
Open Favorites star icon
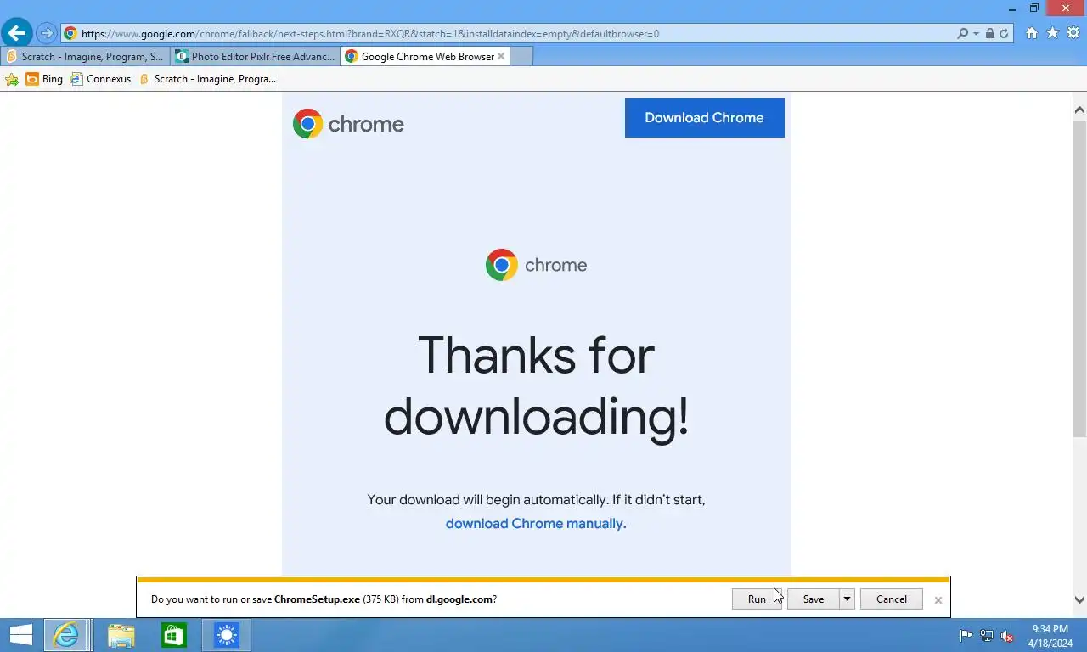click(1053, 33)
